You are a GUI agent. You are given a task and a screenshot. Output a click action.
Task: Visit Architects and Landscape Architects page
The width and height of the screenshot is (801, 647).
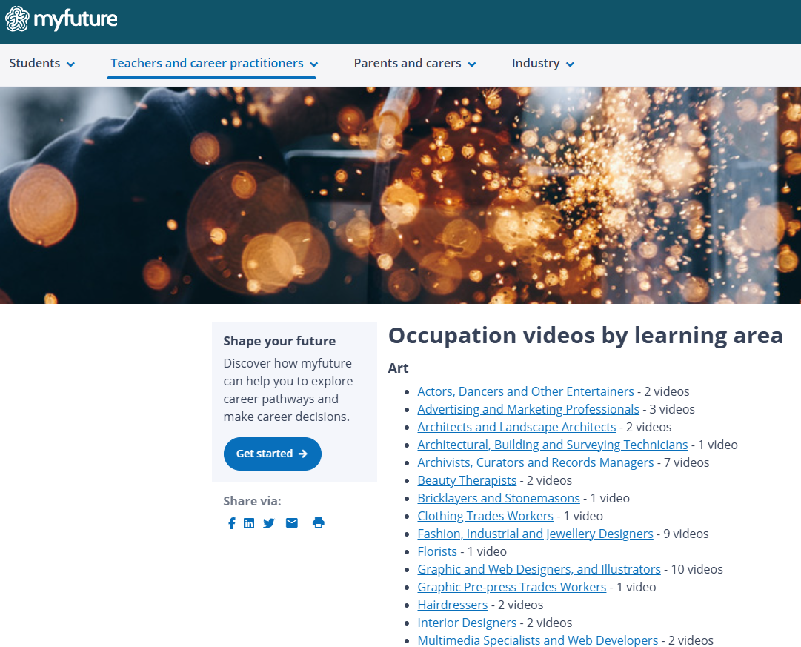tap(516, 427)
